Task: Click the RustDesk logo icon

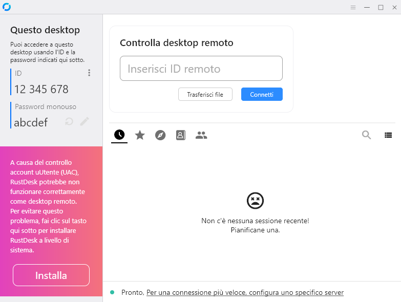Action: tap(7, 7)
